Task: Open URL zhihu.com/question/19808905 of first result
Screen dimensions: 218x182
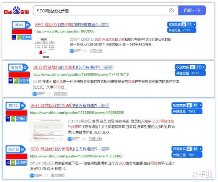Action: click(64, 31)
